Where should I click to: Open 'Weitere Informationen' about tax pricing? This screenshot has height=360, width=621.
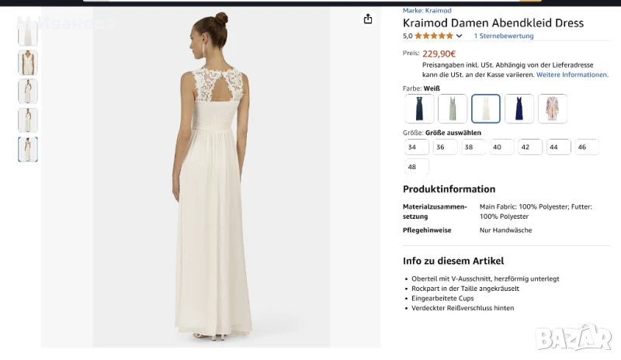coord(572,75)
